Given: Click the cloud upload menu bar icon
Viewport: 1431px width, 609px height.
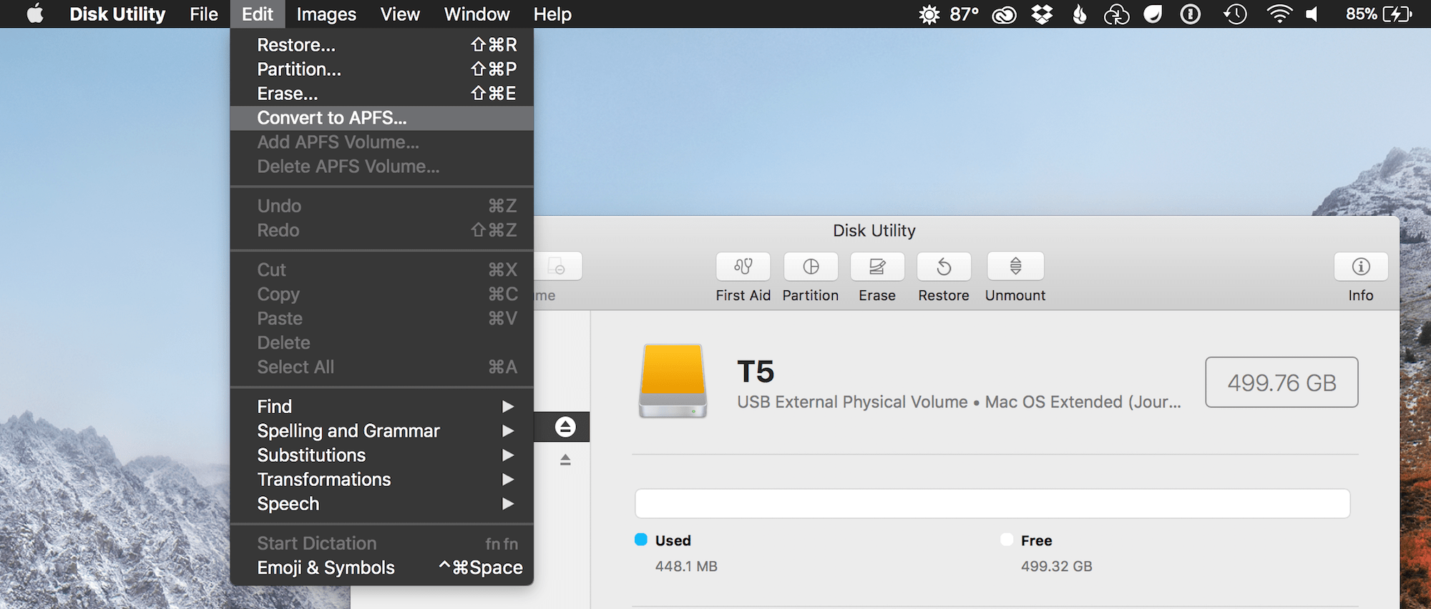Looking at the screenshot, I should point(1116,14).
